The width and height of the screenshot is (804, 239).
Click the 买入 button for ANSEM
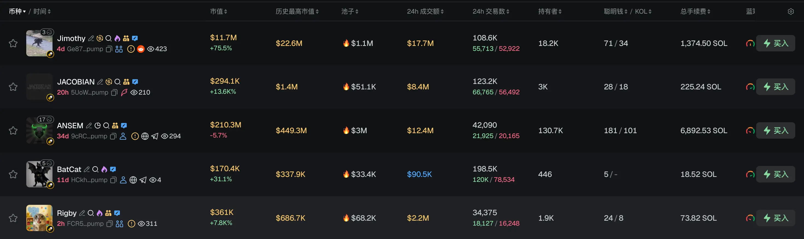coord(776,130)
